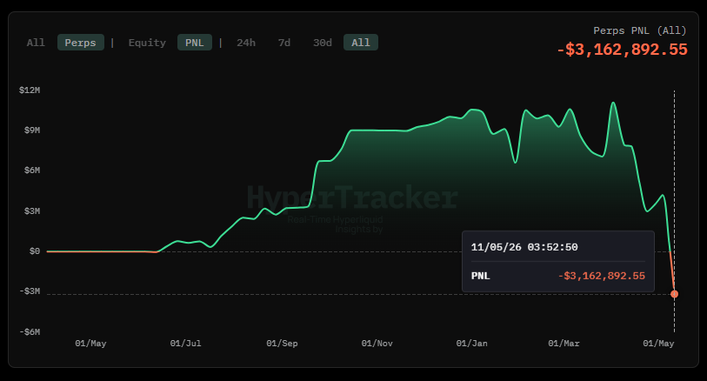The image size is (707, 381).
Task: Set time range to 30d
Action: point(323,43)
